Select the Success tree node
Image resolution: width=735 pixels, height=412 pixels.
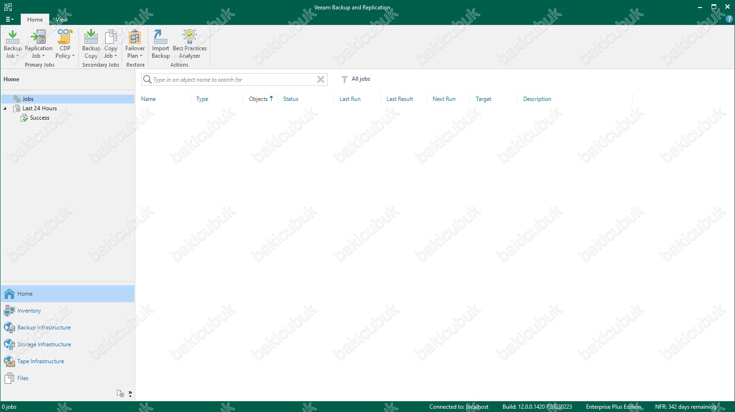(39, 118)
